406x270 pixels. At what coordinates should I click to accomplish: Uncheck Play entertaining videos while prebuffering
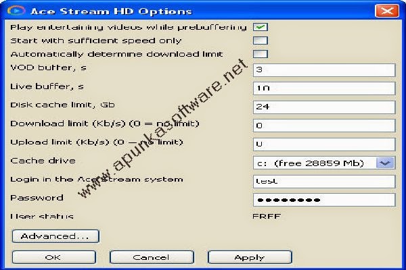tap(261, 27)
